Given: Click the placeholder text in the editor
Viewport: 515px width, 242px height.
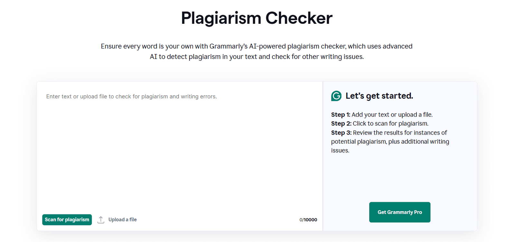Looking at the screenshot, I should (x=131, y=96).
